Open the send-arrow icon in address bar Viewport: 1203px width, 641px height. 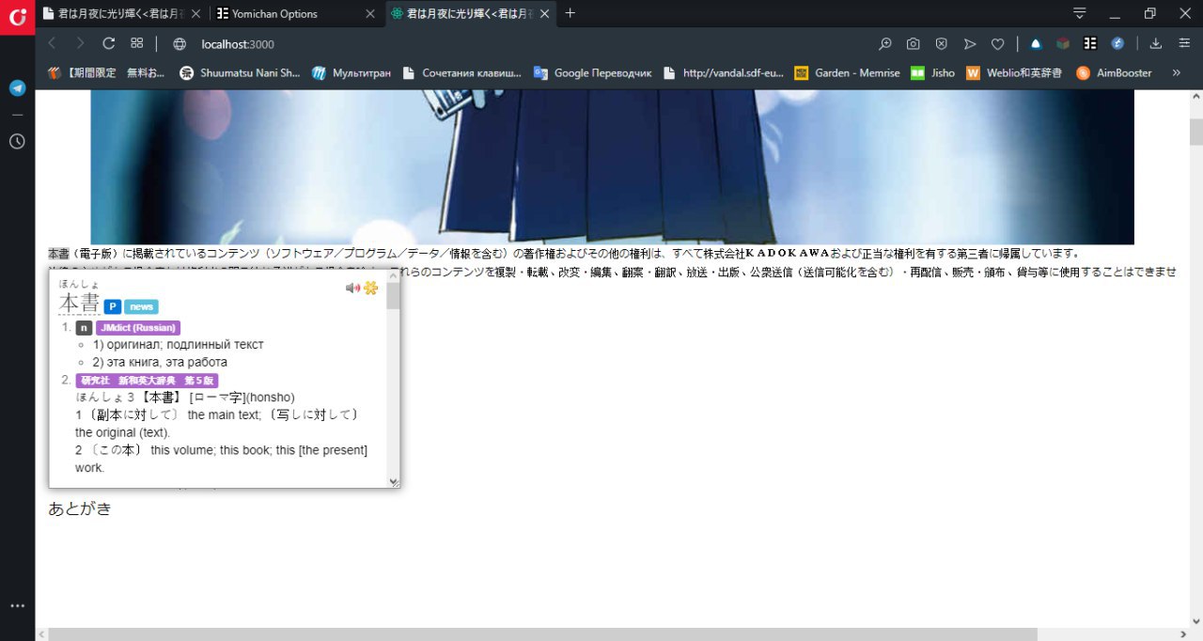coord(970,43)
